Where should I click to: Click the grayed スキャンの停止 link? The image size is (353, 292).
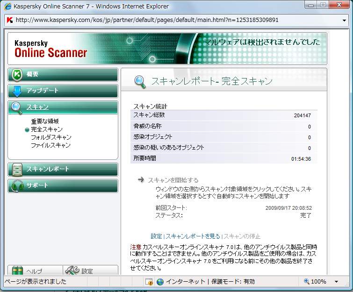242,236
